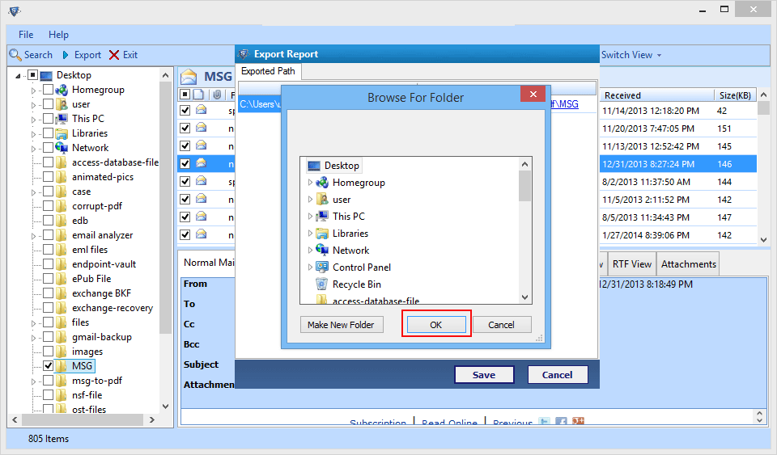The image size is (777, 455).
Task: Click the red Exit X icon
Action: [114, 55]
